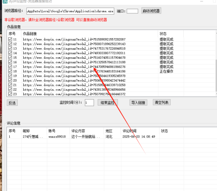217x191 pixels.
Task: Click the 反选 button
Action: (x=12, y=103)
